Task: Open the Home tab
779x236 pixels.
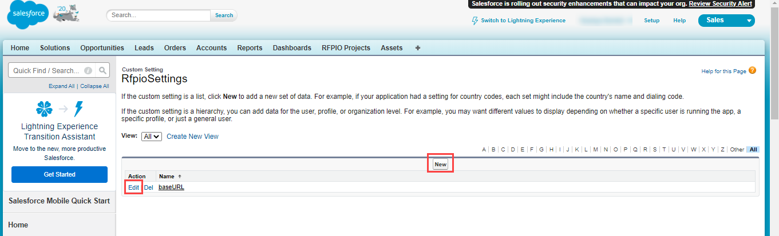Action: [x=20, y=48]
